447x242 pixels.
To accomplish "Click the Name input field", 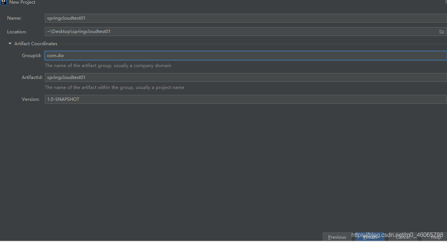I will (x=246, y=18).
